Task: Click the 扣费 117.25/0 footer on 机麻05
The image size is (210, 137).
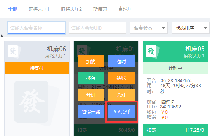Action: coord(175,130)
